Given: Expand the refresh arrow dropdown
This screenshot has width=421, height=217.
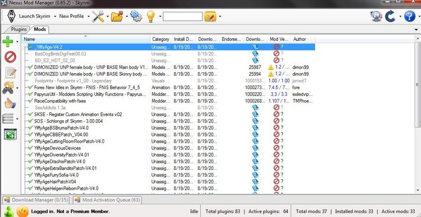Looking at the screenshot, I should pos(400,16).
